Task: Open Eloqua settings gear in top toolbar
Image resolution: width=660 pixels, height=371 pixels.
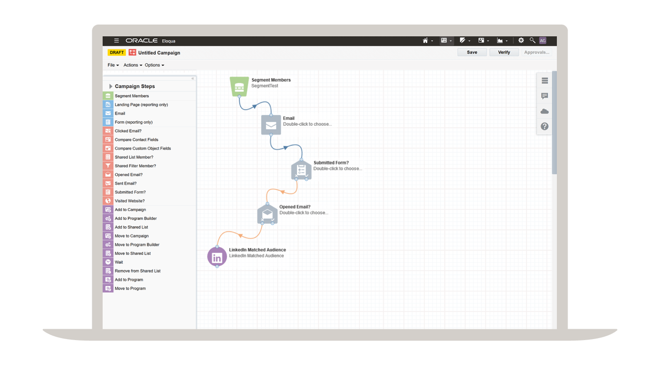Action: 521,40
